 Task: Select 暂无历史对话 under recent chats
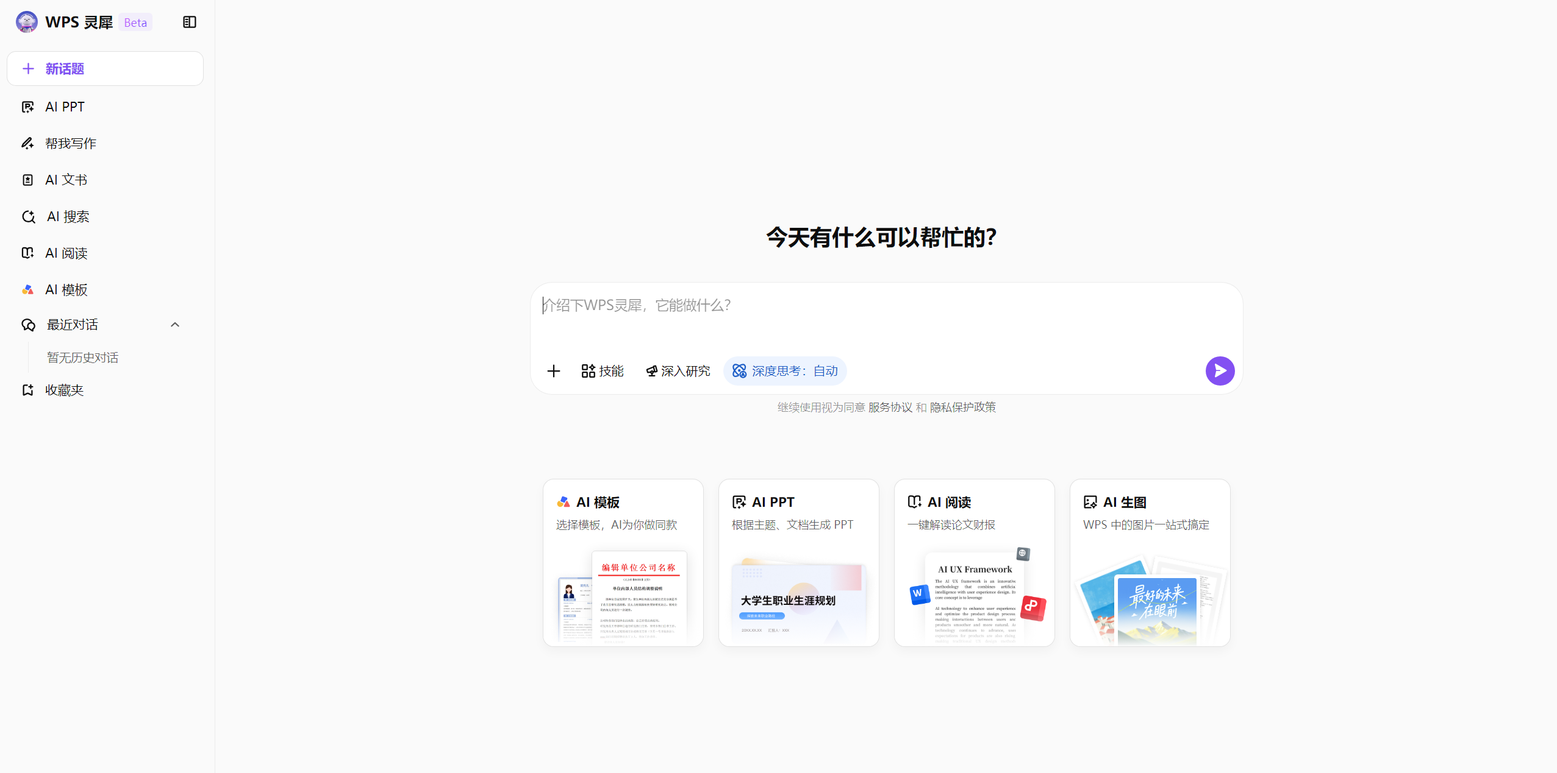(x=82, y=358)
